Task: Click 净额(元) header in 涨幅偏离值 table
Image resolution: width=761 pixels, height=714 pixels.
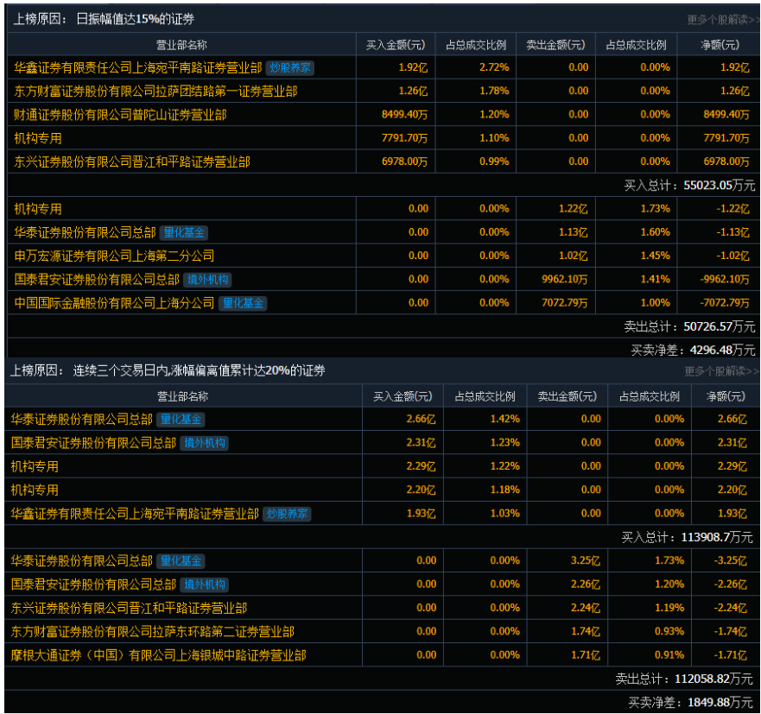Action: coord(726,397)
